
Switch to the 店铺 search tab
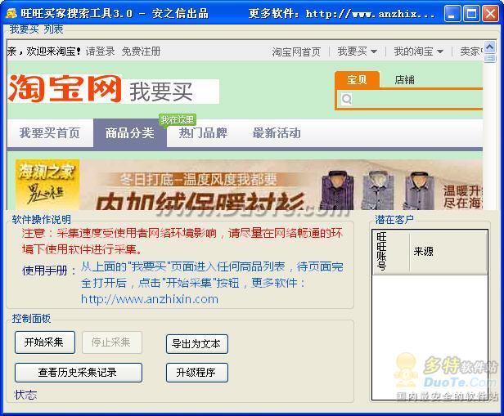pos(404,79)
